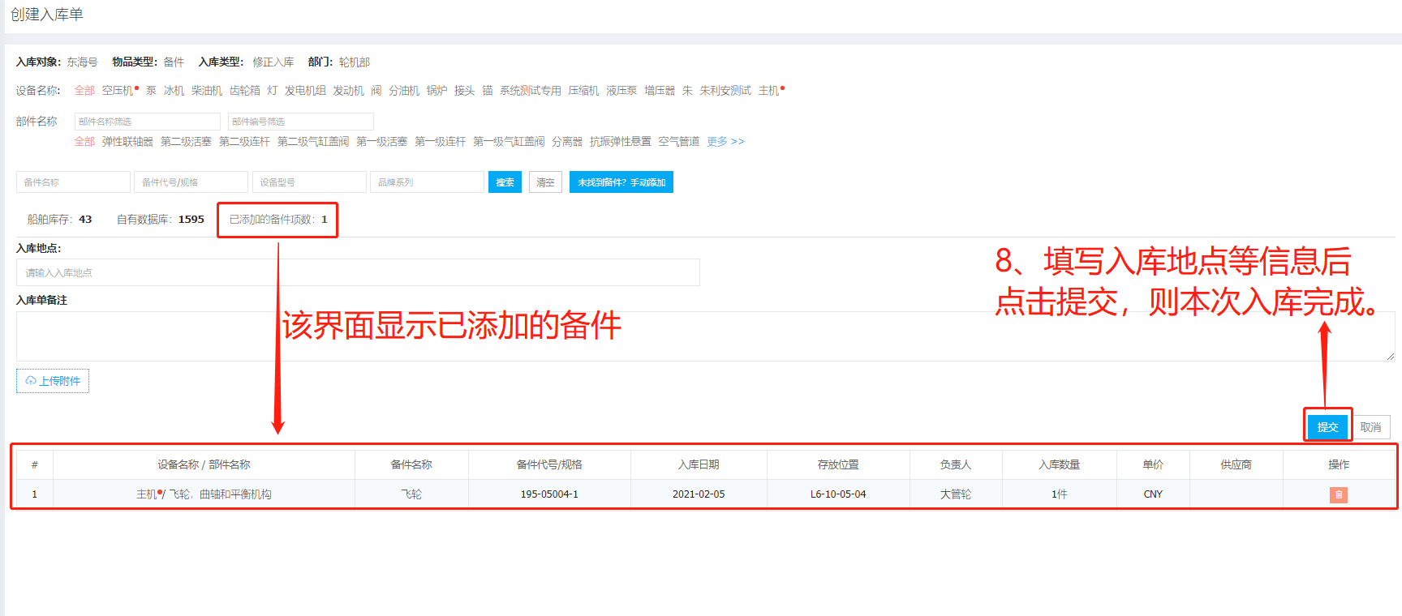Filter devices by 发动机
Image resolution: width=1402 pixels, height=616 pixels.
click(x=348, y=91)
